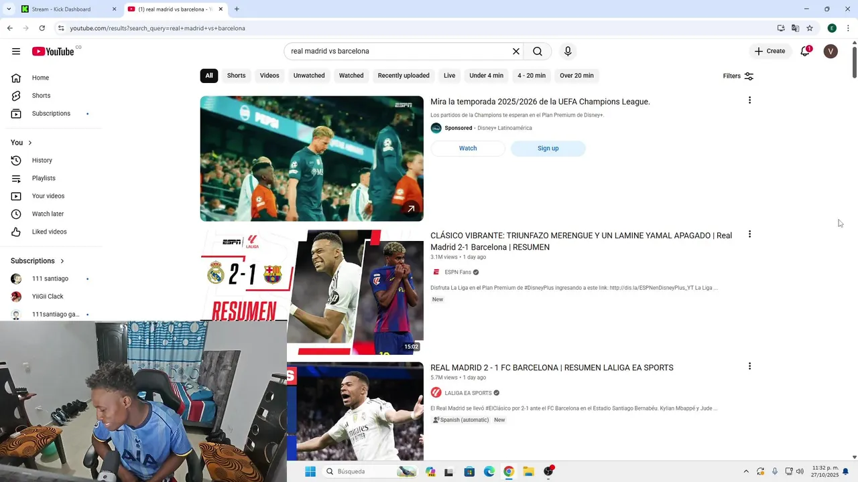Open Filters for search results
The height and width of the screenshot is (482, 858).
(738, 76)
